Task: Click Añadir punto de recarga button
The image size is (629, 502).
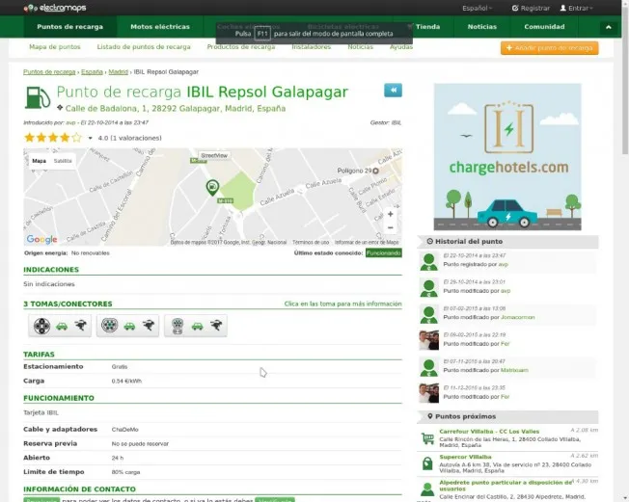Action: pos(550,47)
